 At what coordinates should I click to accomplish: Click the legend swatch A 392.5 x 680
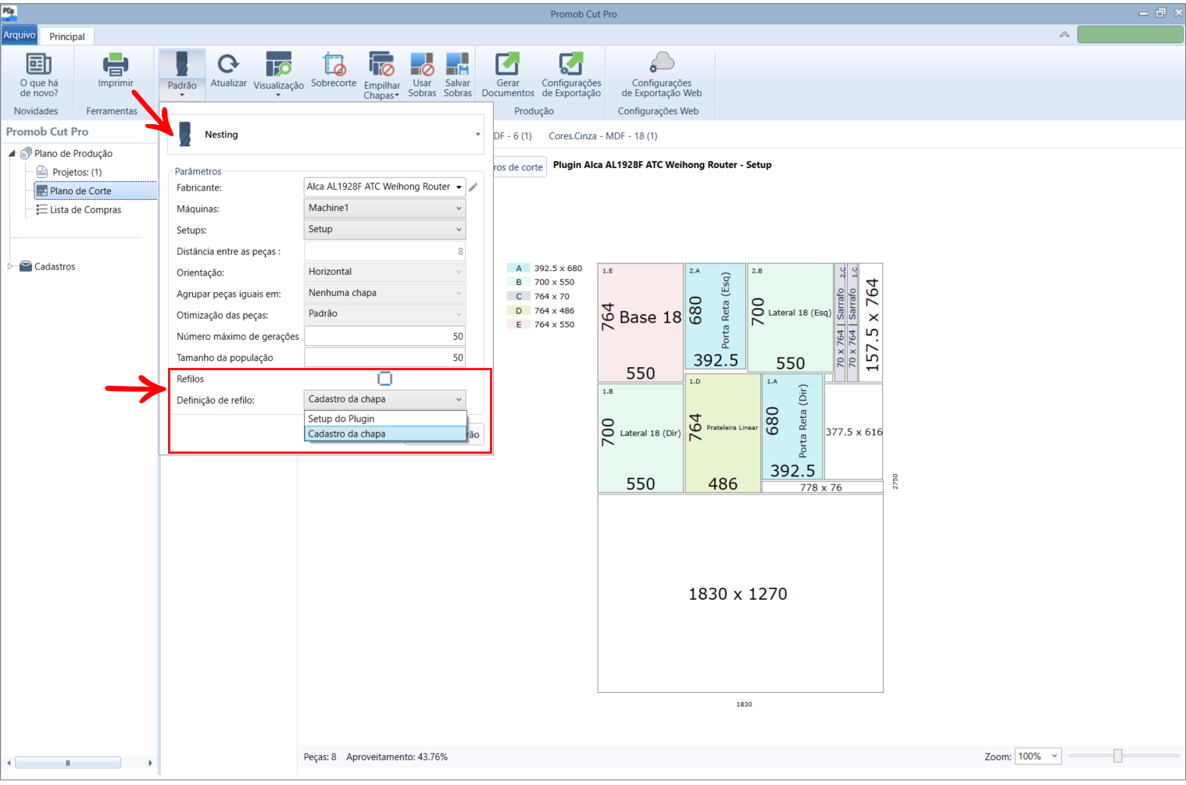pos(518,268)
